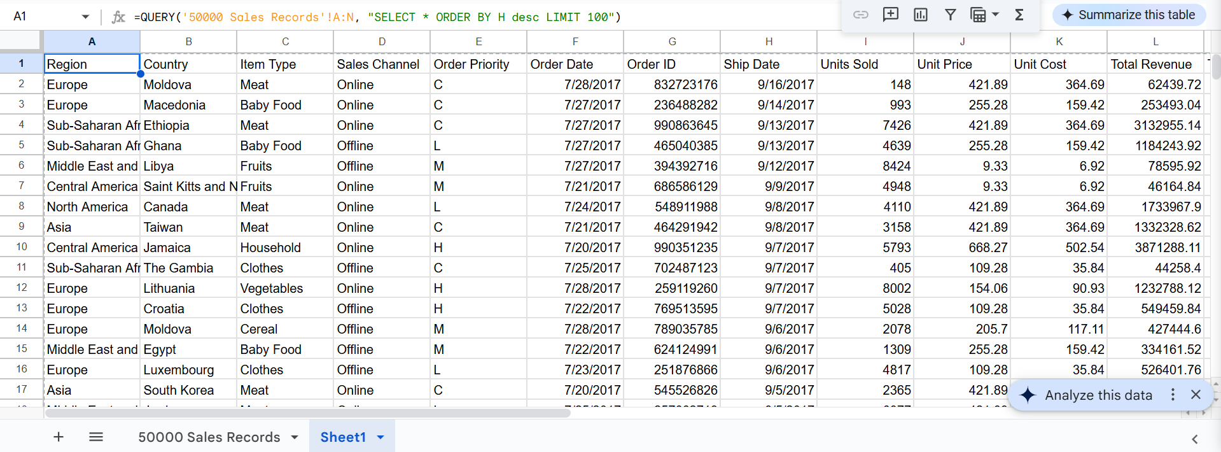The width and height of the screenshot is (1221, 452).
Task: Click the table view icon
Action: [978, 15]
